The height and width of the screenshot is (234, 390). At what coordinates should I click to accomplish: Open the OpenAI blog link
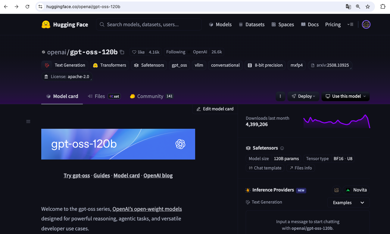158,175
